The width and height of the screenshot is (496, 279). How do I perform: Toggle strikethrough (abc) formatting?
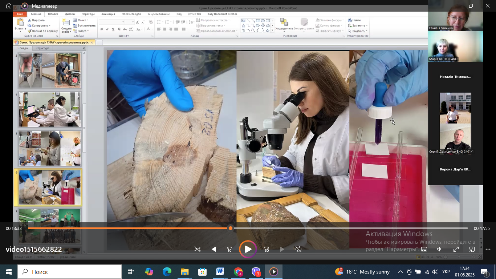[125, 29]
